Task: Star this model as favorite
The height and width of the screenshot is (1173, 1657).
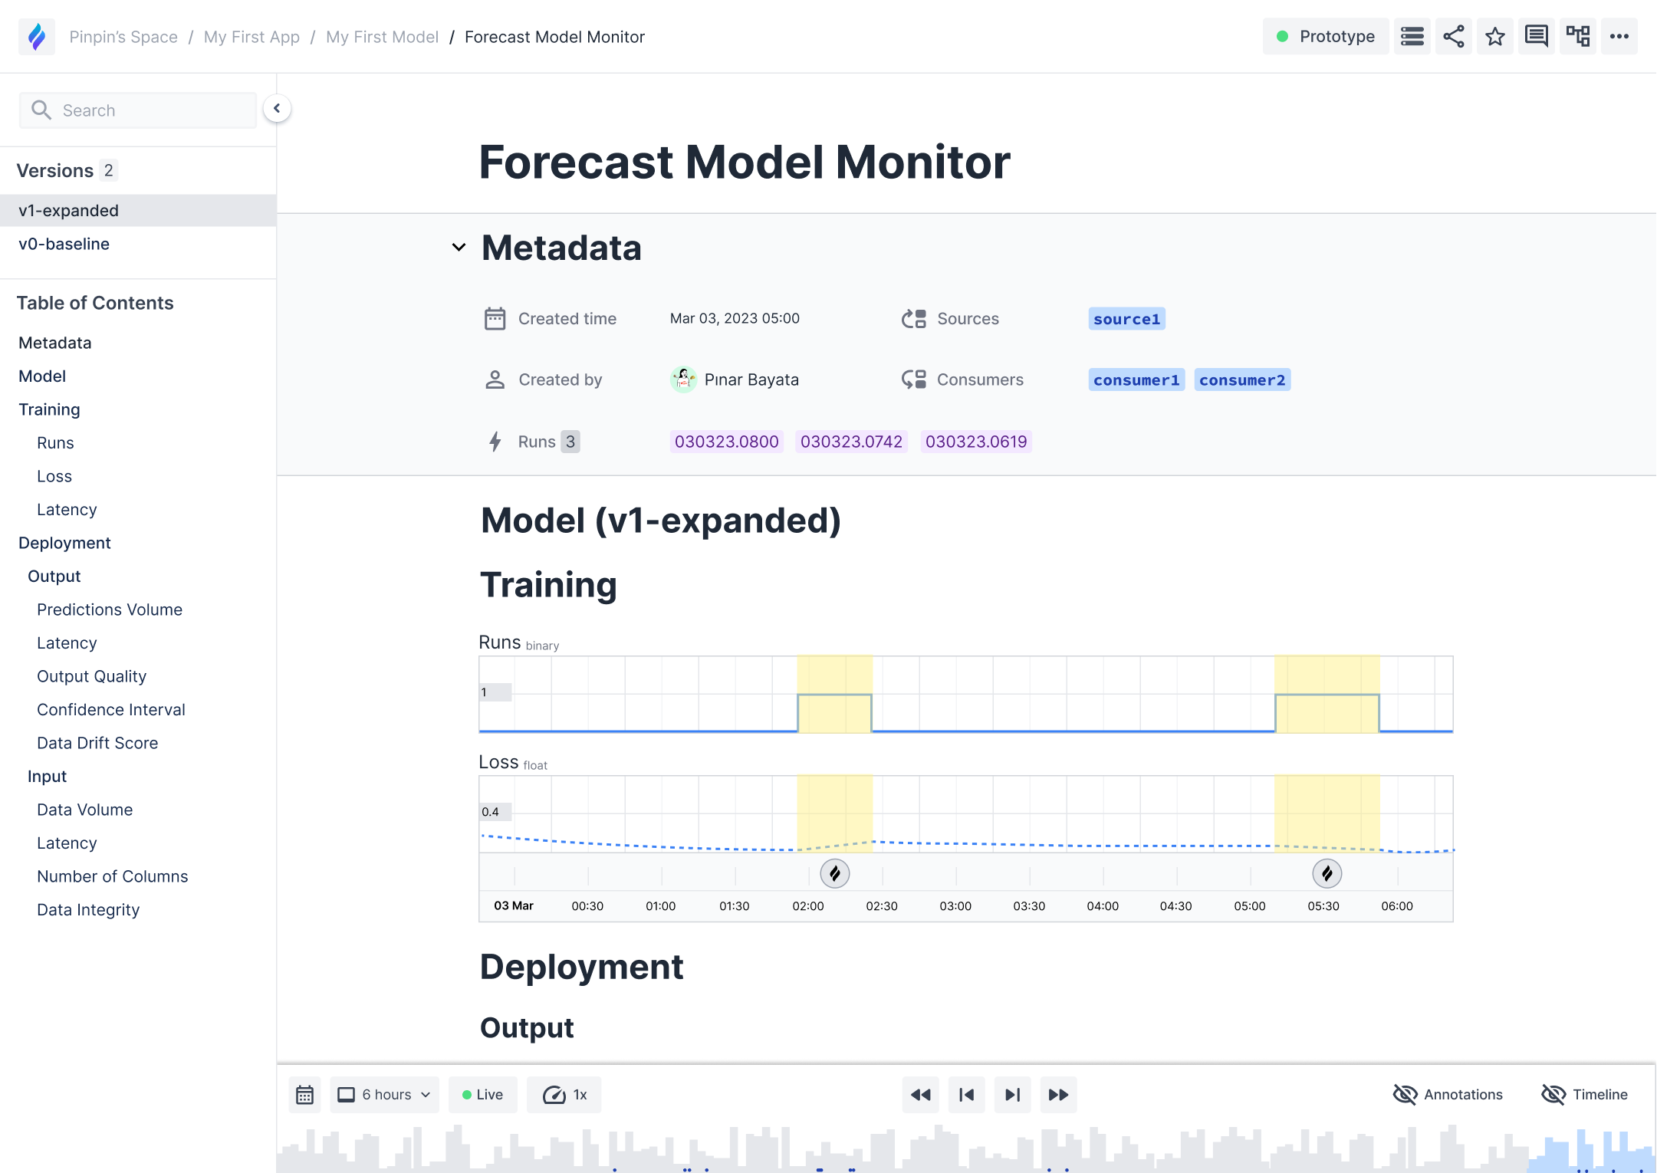Action: click(1494, 37)
